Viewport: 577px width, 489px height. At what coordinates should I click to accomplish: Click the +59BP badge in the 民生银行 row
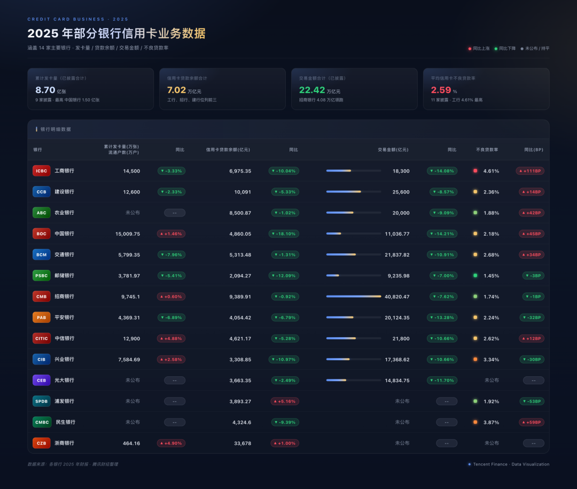[x=532, y=422]
